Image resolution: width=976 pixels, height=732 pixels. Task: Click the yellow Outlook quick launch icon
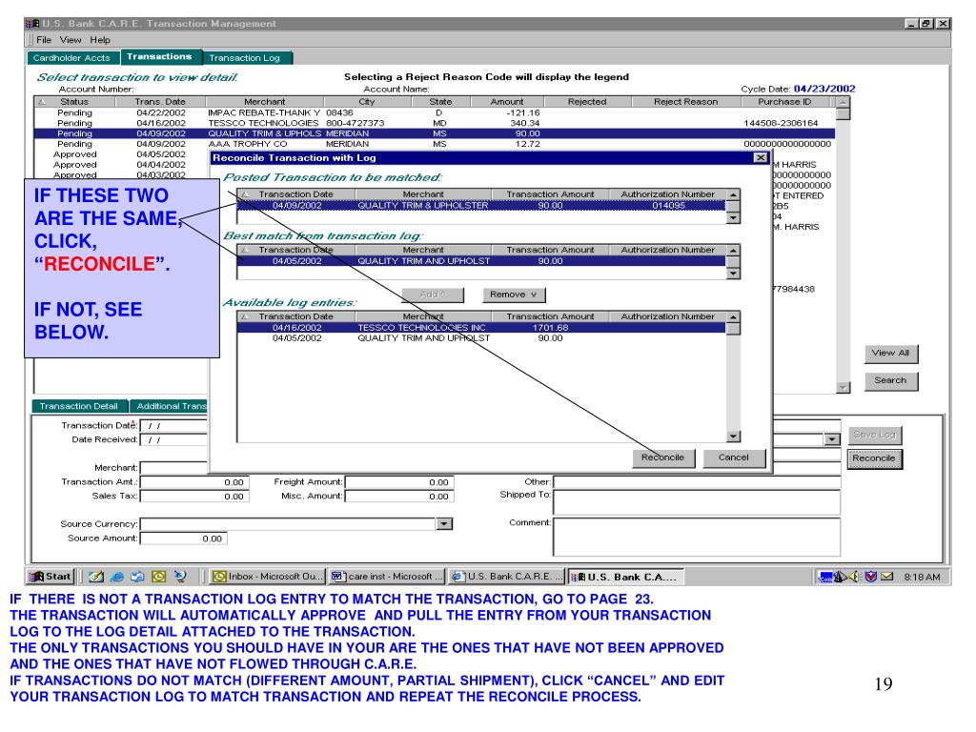[159, 577]
